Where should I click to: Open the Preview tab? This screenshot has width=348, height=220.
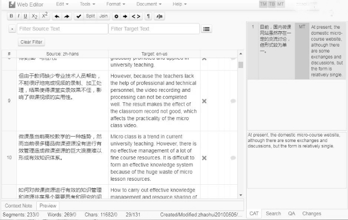(x=48, y=206)
